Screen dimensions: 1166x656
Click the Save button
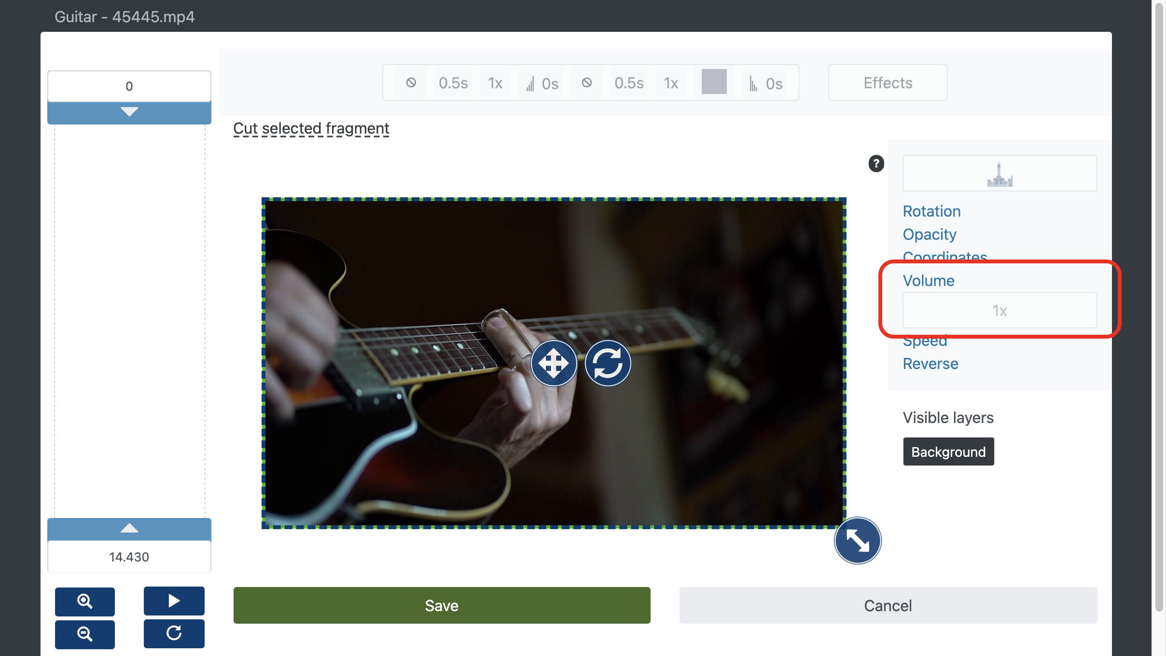[442, 605]
